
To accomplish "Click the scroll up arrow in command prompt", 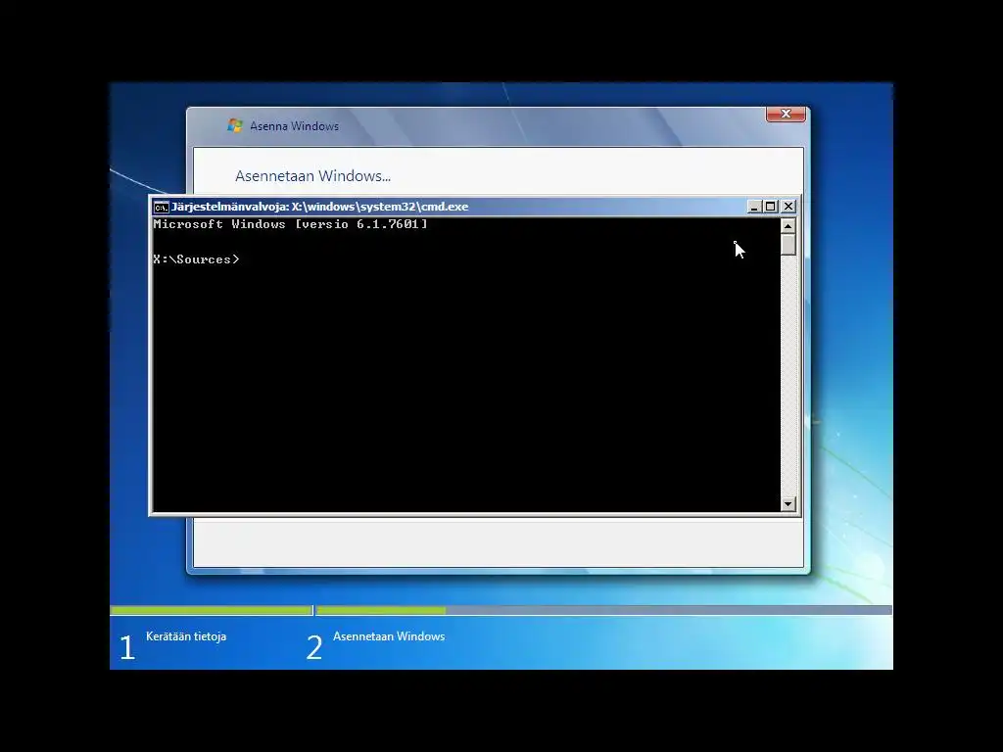I will click(x=788, y=226).
